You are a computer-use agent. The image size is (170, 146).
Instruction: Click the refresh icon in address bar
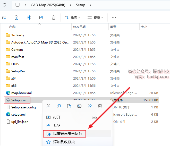[x=4, y=5]
